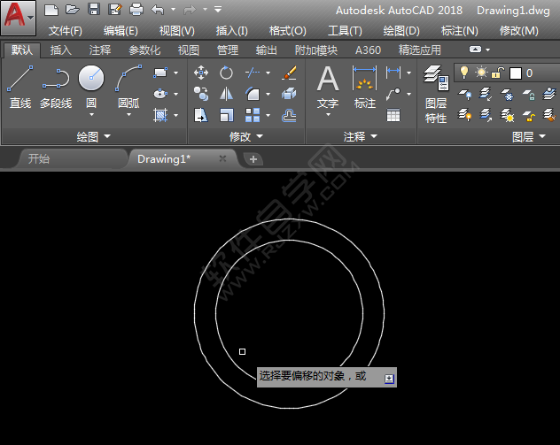
Task: Add a new drawing tab with plus
Action: click(253, 159)
